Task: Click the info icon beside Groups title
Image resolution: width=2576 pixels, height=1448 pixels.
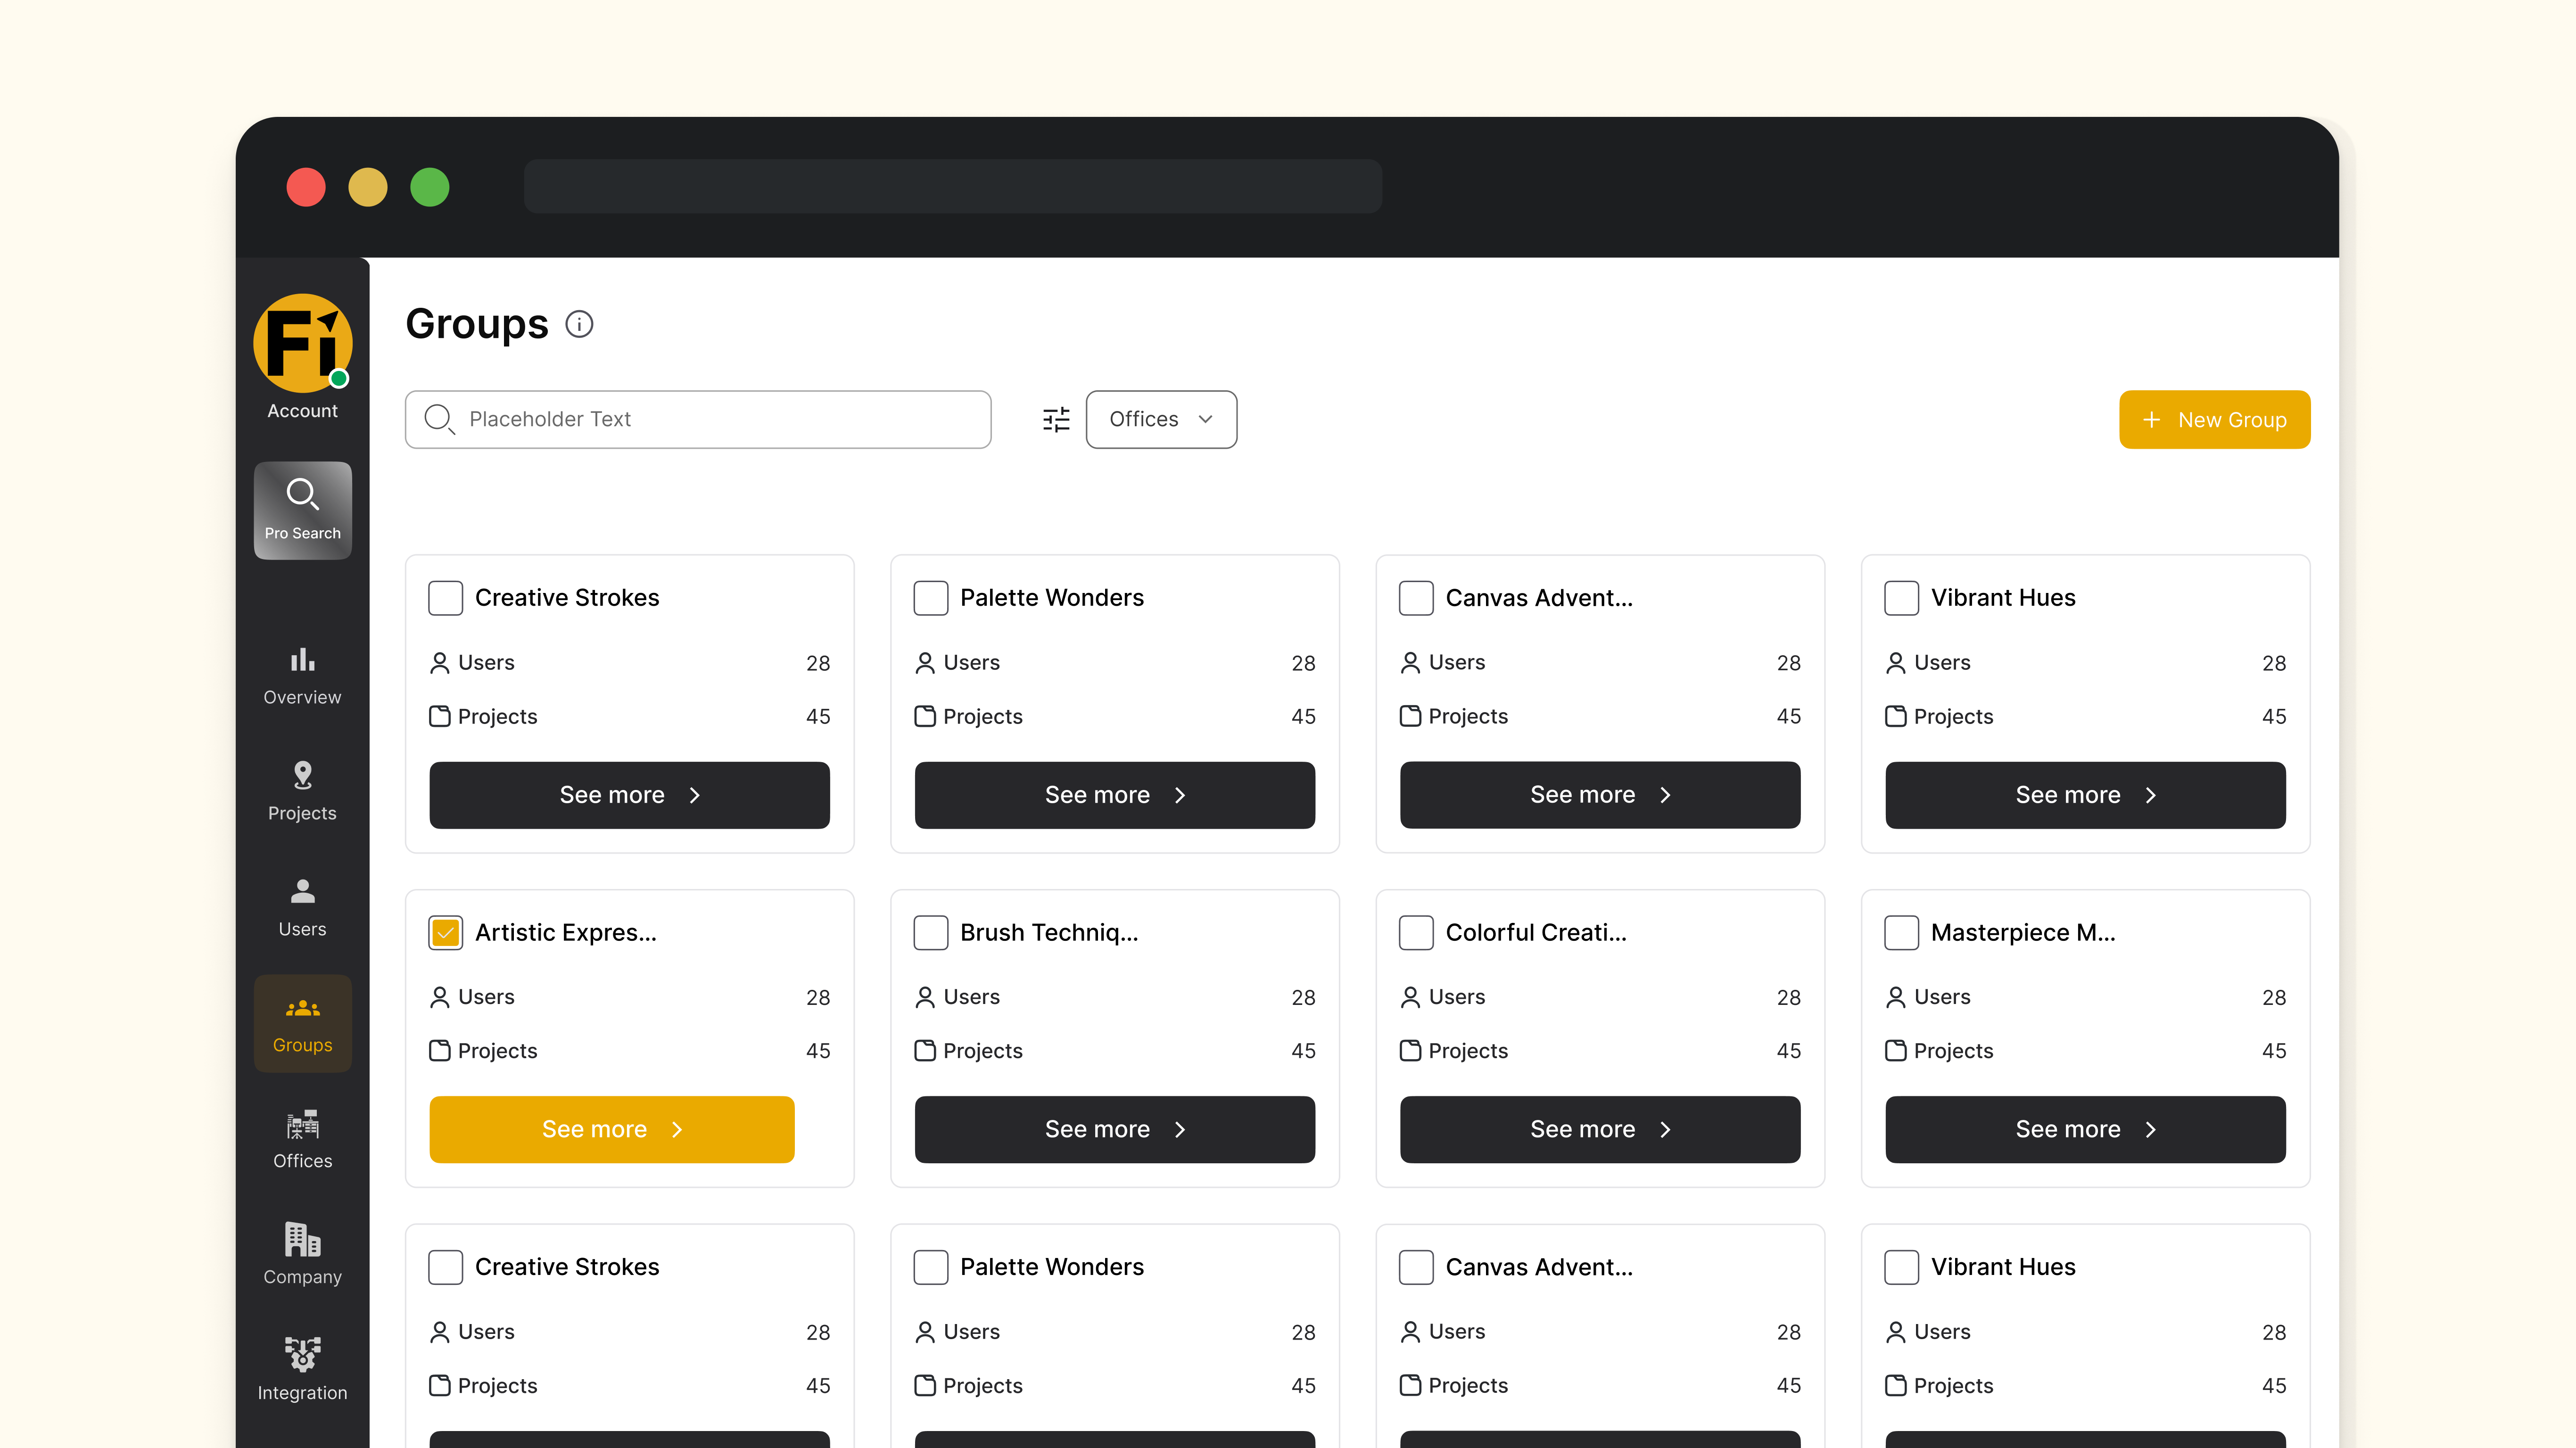Action: [x=579, y=324]
